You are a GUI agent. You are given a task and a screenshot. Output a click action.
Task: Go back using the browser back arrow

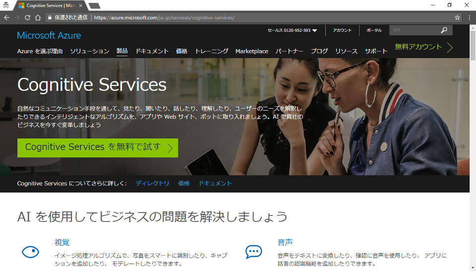(6, 18)
